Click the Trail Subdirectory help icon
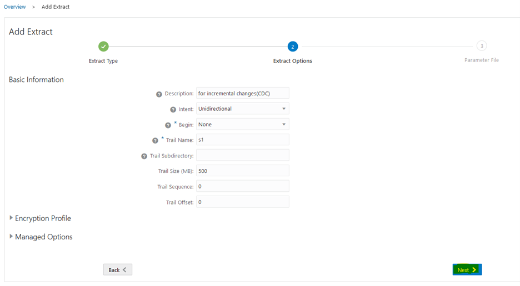 [x=144, y=156]
